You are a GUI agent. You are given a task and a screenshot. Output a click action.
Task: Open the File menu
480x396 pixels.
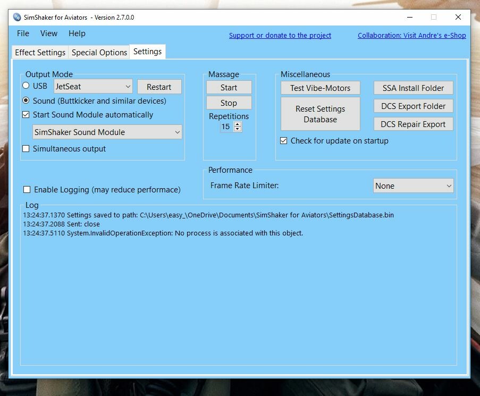tap(23, 33)
